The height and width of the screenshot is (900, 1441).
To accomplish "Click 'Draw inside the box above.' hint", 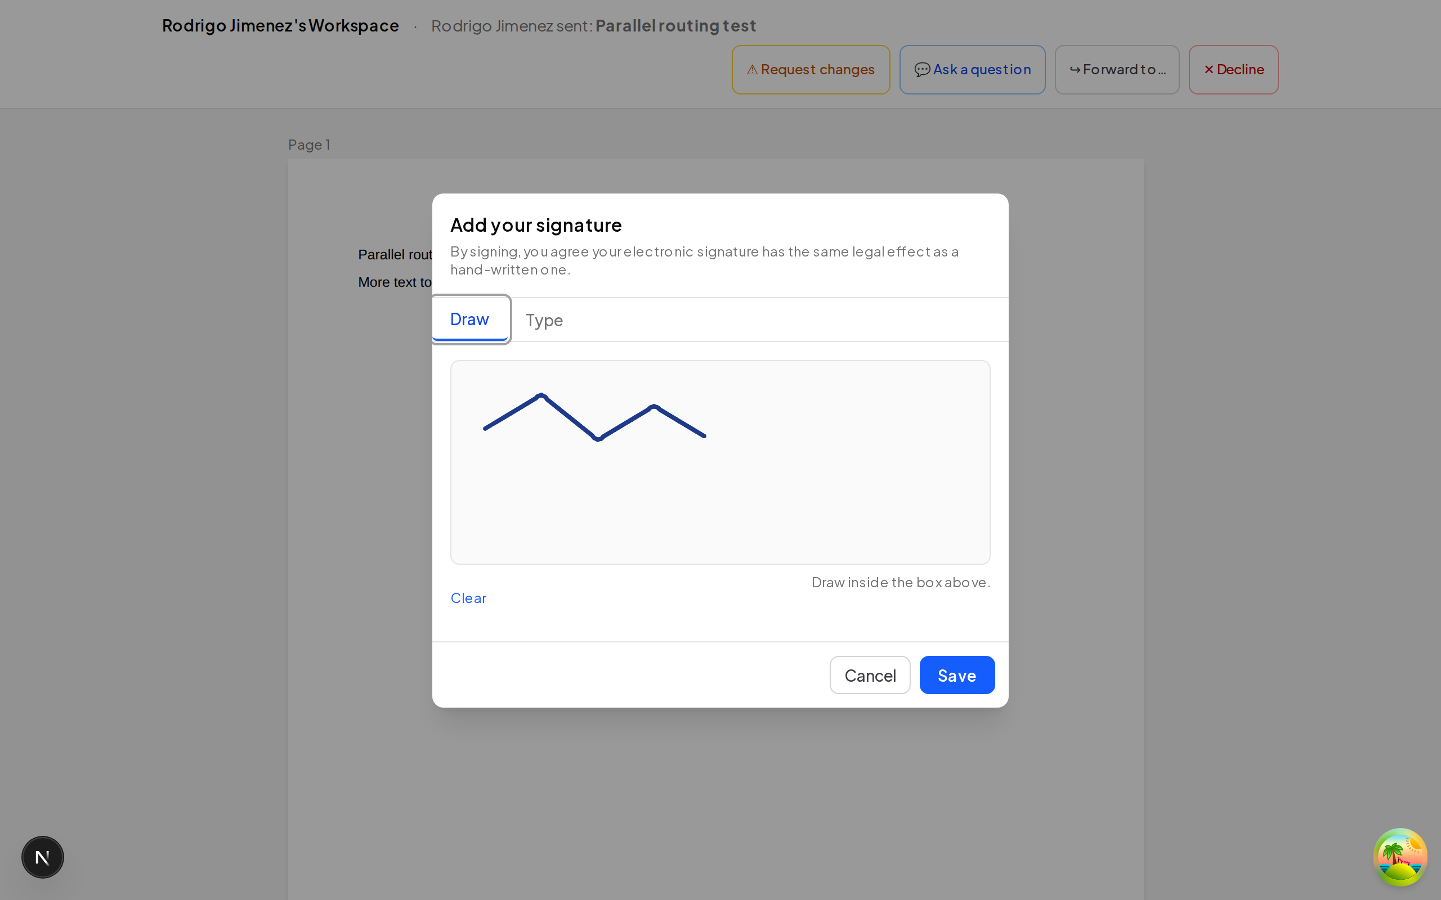I will [901, 582].
